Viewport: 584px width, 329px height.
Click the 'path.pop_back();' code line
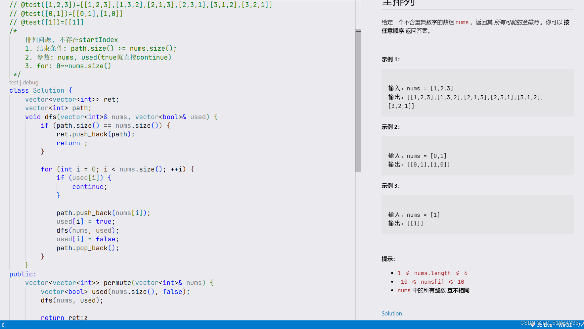coord(88,248)
